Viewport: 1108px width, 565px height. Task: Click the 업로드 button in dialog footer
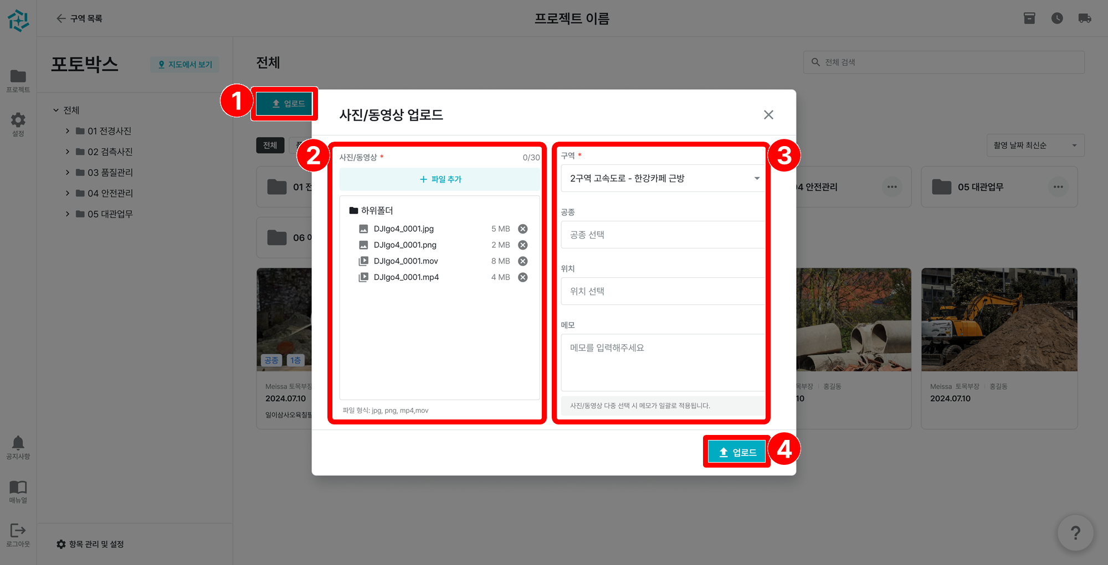(x=737, y=452)
